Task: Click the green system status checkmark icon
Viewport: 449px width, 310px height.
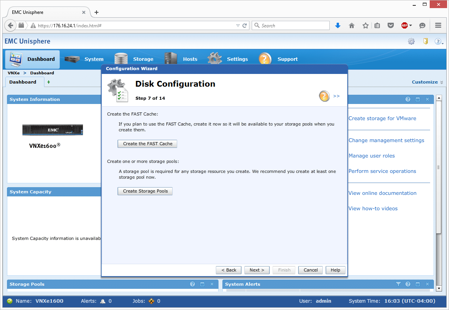Action: coord(10,301)
